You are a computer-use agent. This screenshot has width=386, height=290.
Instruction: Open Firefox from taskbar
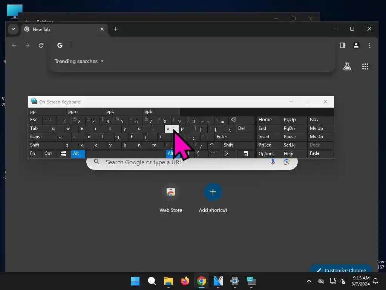(x=185, y=281)
